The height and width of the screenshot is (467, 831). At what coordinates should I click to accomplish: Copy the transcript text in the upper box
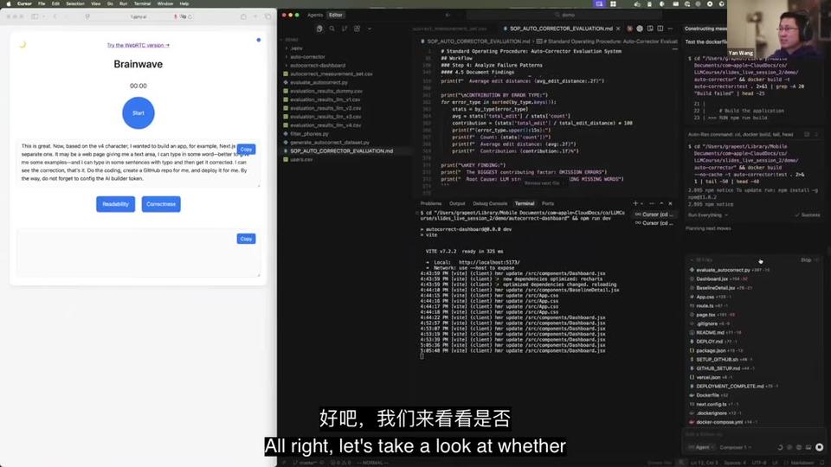coord(246,150)
